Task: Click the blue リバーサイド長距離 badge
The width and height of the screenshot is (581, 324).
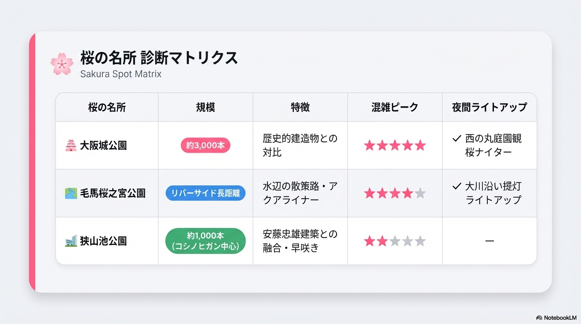Action: click(206, 193)
